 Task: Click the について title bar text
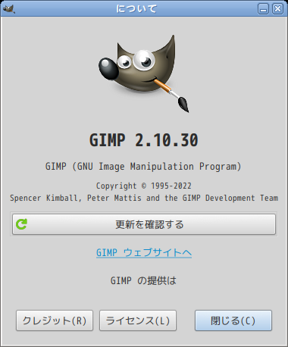[136, 9]
